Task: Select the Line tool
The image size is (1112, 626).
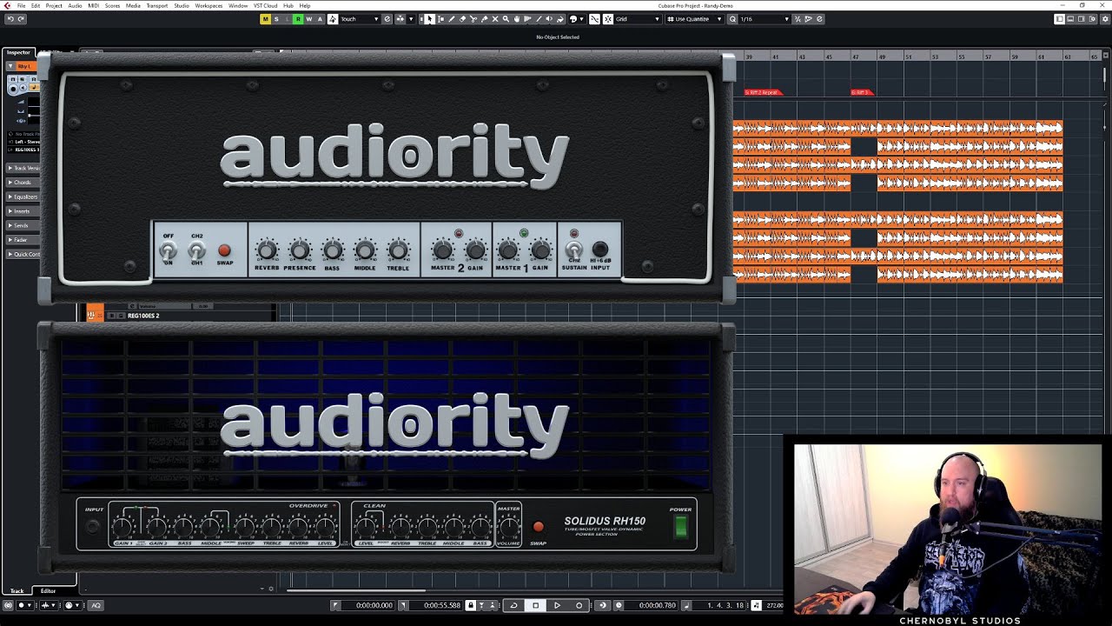Action: coord(539,19)
